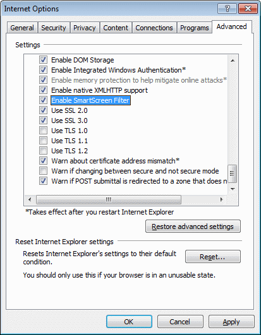Click the settings list scroll down arrow
This screenshot has height=335, width=261.
click(x=233, y=189)
